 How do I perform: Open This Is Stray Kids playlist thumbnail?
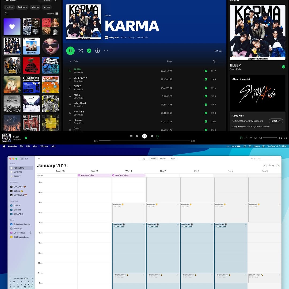tap(31, 46)
